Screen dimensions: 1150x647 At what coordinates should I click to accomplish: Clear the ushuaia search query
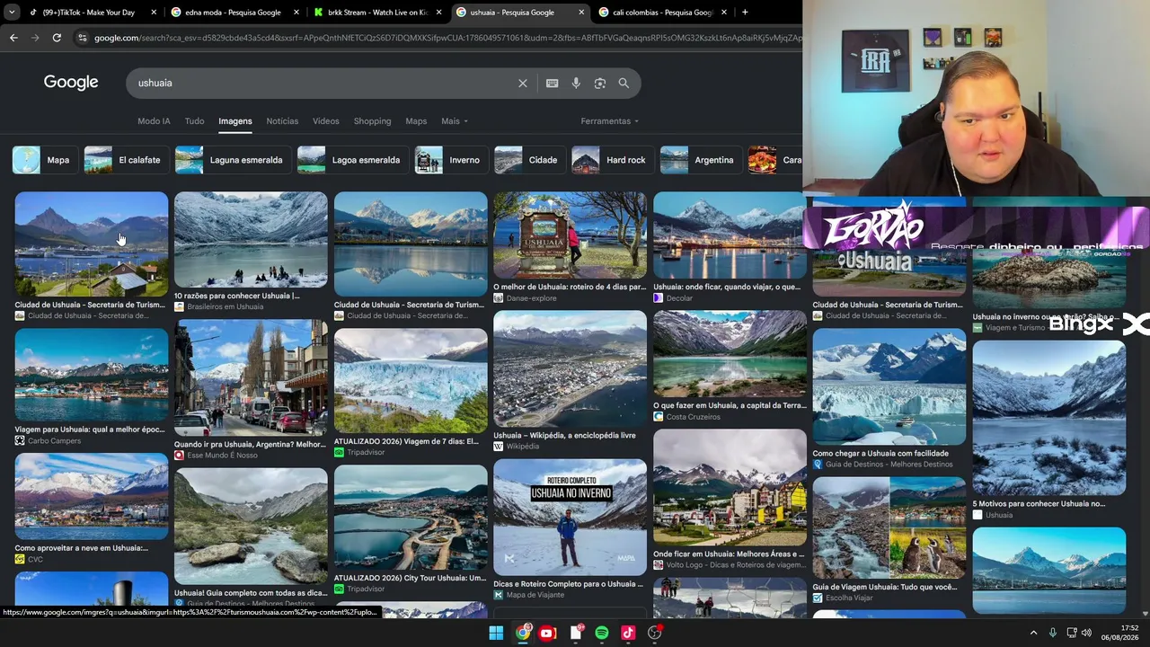coord(523,84)
